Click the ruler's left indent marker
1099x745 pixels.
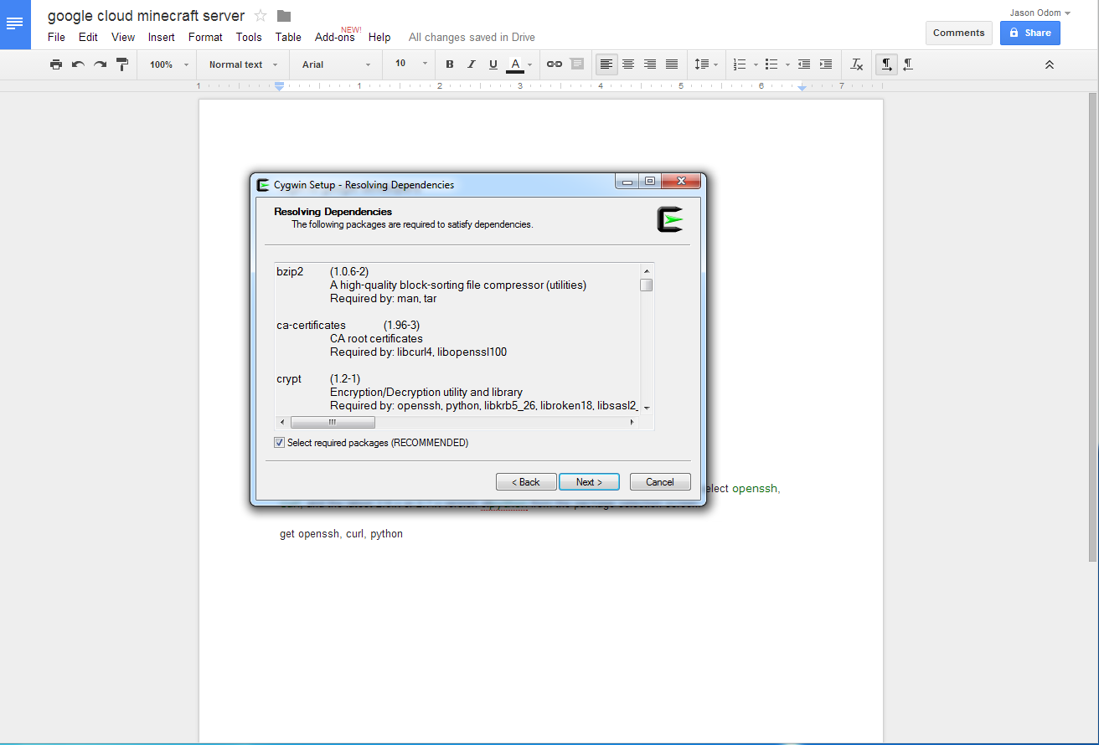point(279,87)
